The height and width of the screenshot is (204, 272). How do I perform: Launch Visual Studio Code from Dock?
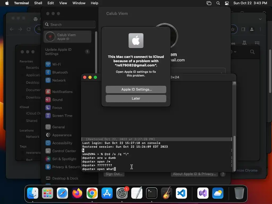pos(181,193)
